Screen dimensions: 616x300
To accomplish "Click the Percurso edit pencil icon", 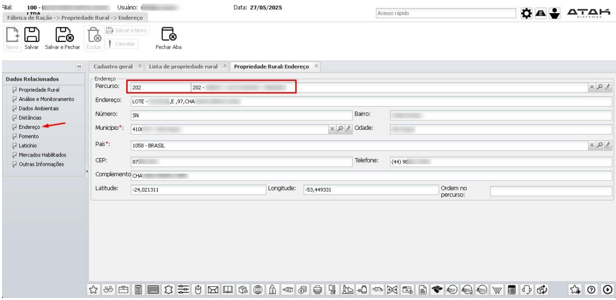I will pos(607,87).
